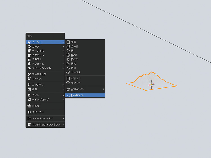Select the UV Sphere icon
The image size is (211, 158).
[68, 55]
